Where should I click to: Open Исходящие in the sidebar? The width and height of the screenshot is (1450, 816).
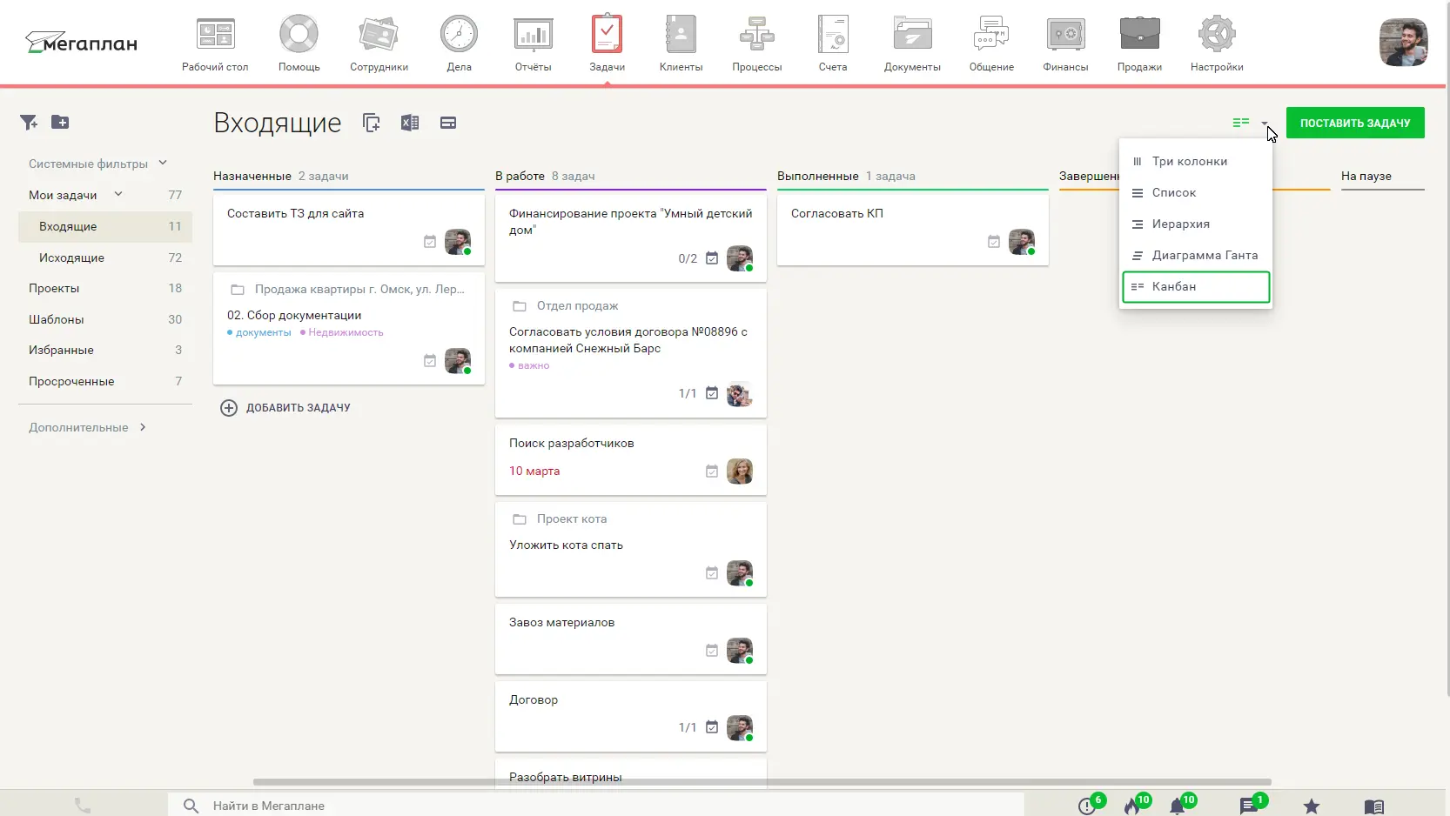point(71,258)
